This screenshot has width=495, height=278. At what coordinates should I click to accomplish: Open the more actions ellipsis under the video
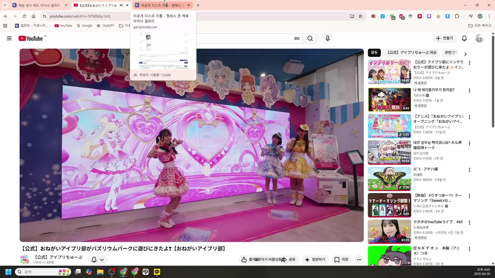[x=359, y=259]
